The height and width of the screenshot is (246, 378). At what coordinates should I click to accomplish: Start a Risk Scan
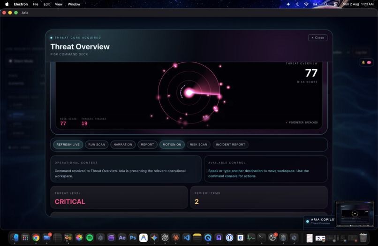(198, 145)
